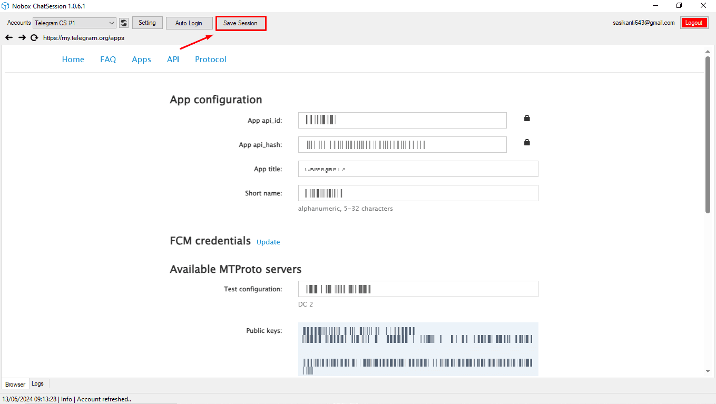The image size is (716, 404).
Task: Click inside the App title field
Action: (418, 169)
